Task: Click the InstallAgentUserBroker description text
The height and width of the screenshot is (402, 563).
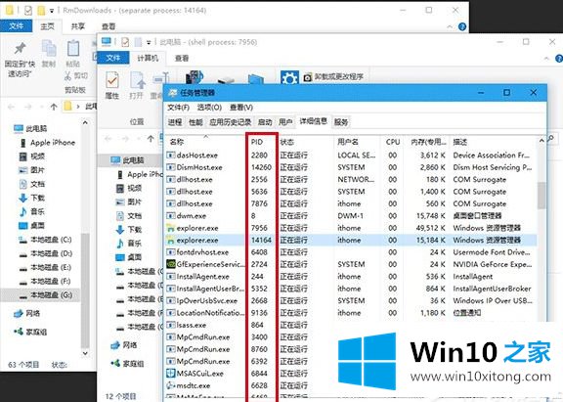Action: tap(492, 289)
